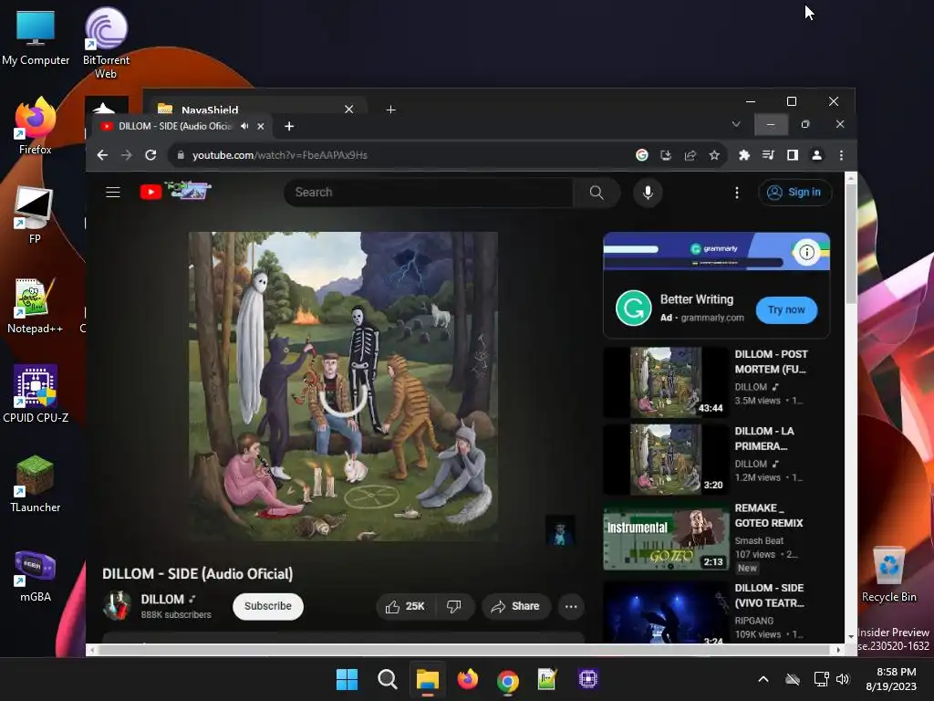This screenshot has width=934, height=701.
Task: Open the DILLOM channel name link
Action: pyautogui.click(x=162, y=599)
